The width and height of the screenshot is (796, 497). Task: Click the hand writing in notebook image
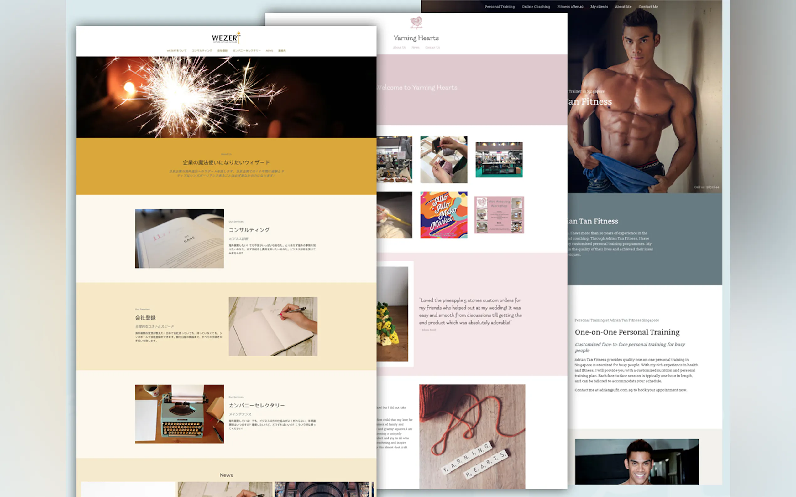(x=273, y=326)
